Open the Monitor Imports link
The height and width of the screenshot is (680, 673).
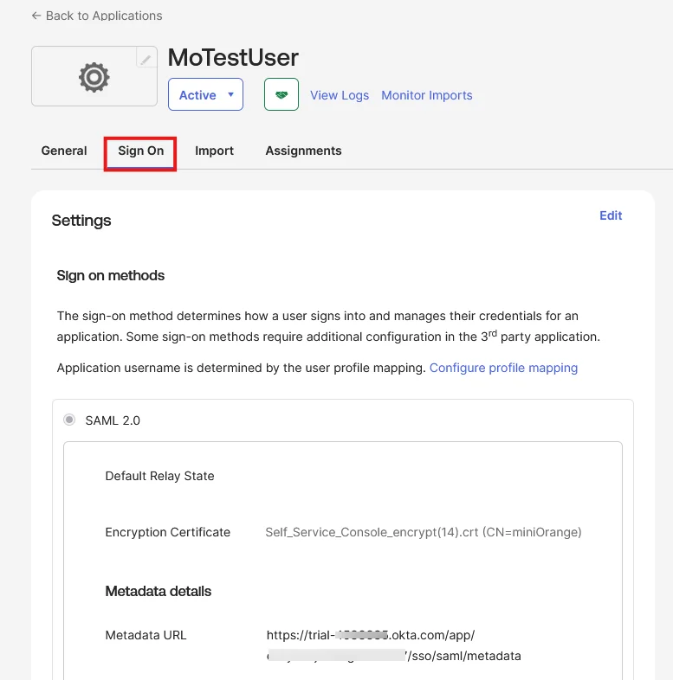coord(427,95)
